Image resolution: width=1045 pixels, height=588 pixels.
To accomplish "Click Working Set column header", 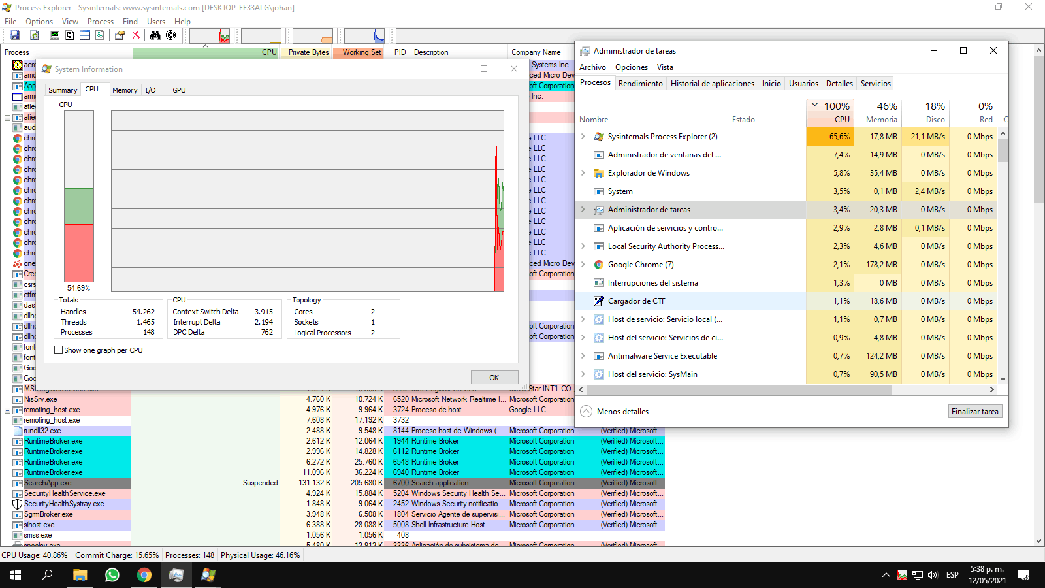I will click(x=358, y=52).
